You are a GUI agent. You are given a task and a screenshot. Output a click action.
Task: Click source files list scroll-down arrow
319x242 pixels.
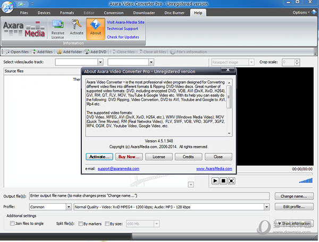pos(191,185)
